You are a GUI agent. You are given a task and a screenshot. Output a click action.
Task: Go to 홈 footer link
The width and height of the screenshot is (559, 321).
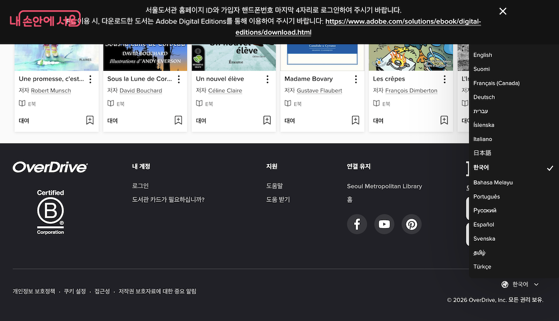pyautogui.click(x=350, y=199)
